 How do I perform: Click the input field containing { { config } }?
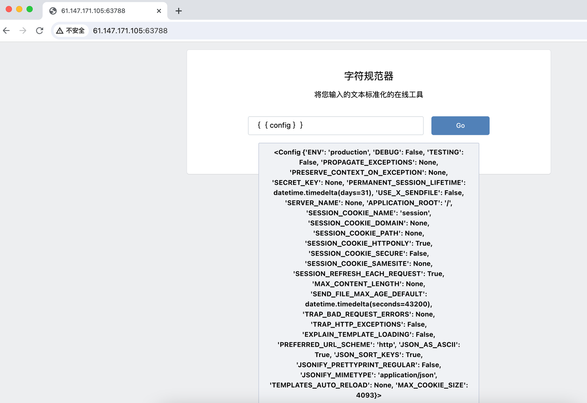tap(335, 126)
